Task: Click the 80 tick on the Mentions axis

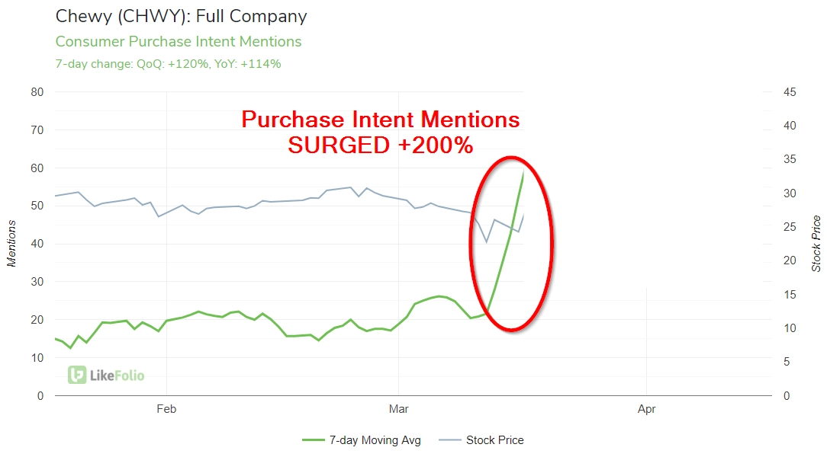Action: point(37,92)
